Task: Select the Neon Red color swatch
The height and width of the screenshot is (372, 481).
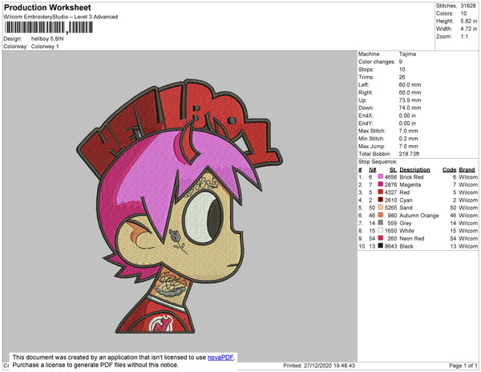Action: pyautogui.click(x=381, y=238)
